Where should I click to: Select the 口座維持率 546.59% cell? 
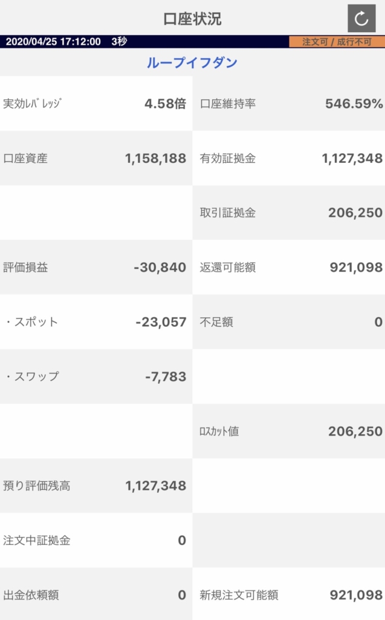(289, 104)
